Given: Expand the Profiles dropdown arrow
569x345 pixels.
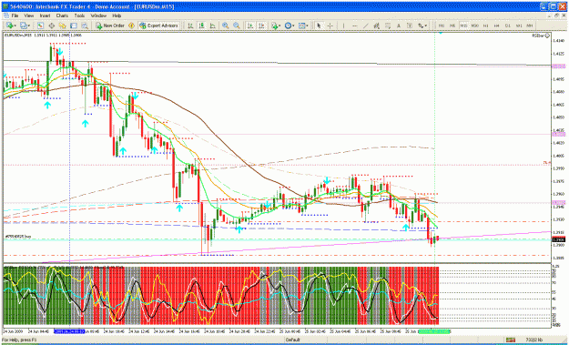Looking at the screenshot, I should point(29,25).
